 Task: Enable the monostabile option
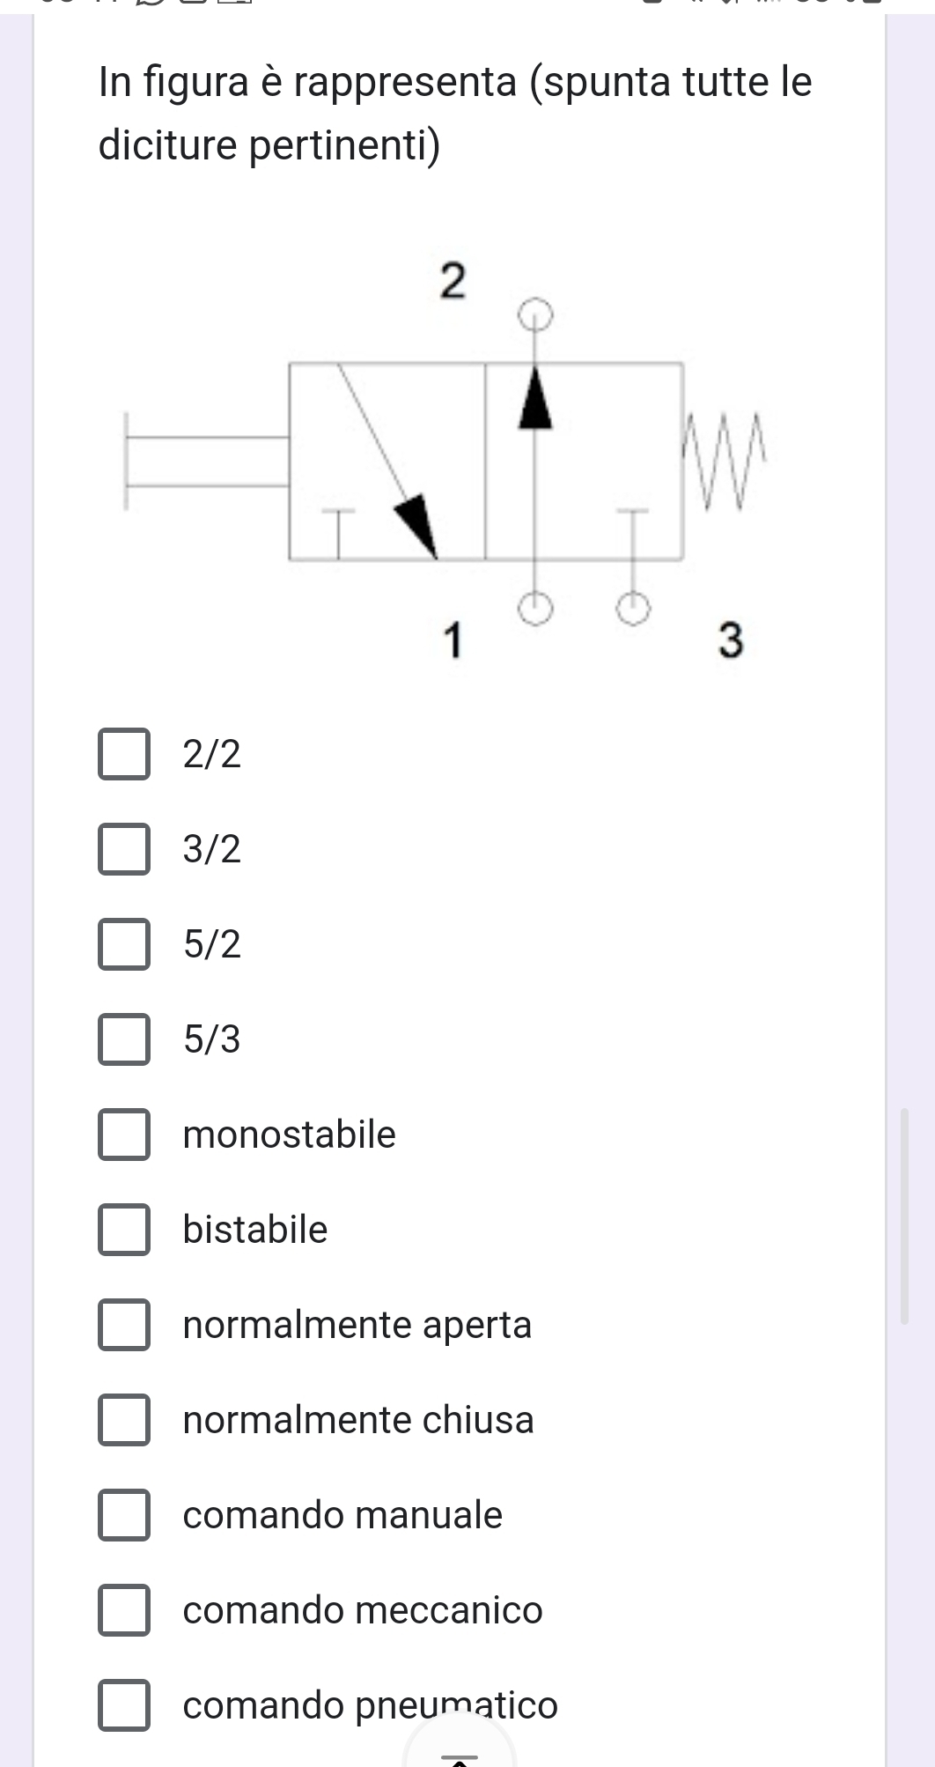[124, 1135]
